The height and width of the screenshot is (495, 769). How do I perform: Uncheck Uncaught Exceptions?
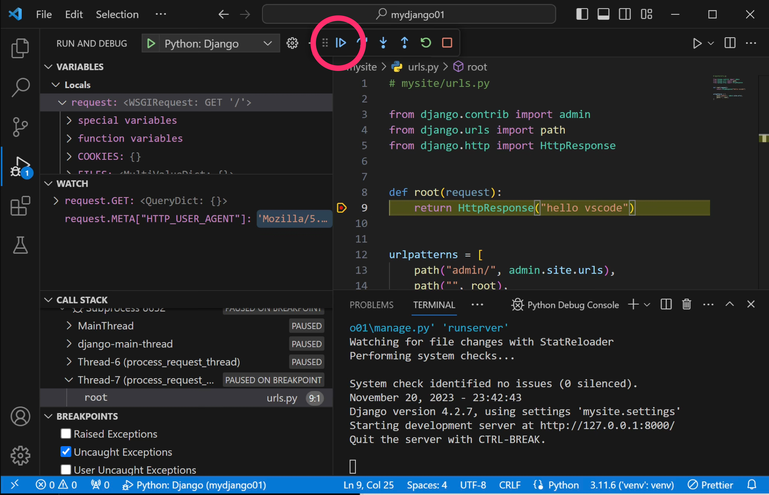(66, 452)
